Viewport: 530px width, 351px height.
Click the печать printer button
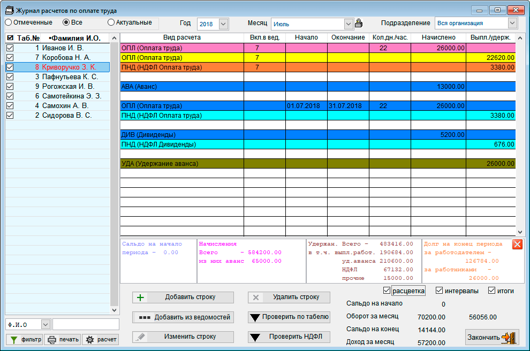[x=63, y=340]
